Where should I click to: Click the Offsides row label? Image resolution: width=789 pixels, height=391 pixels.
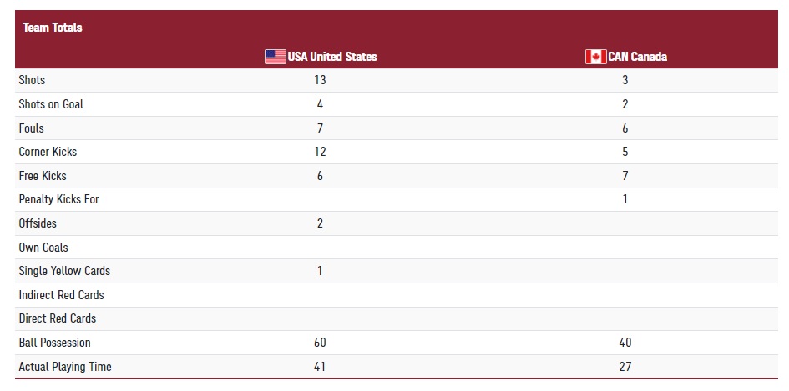tap(38, 223)
